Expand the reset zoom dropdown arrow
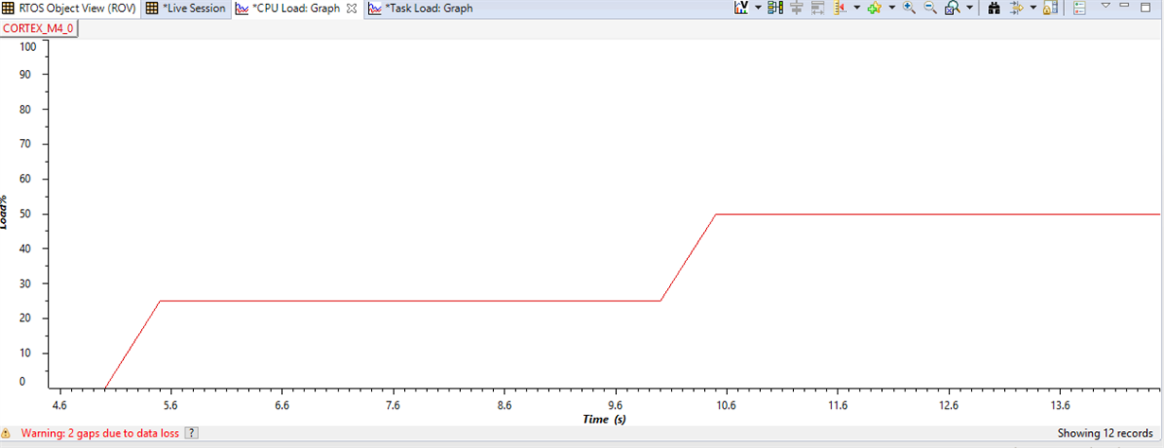The image size is (1164, 448). click(970, 8)
